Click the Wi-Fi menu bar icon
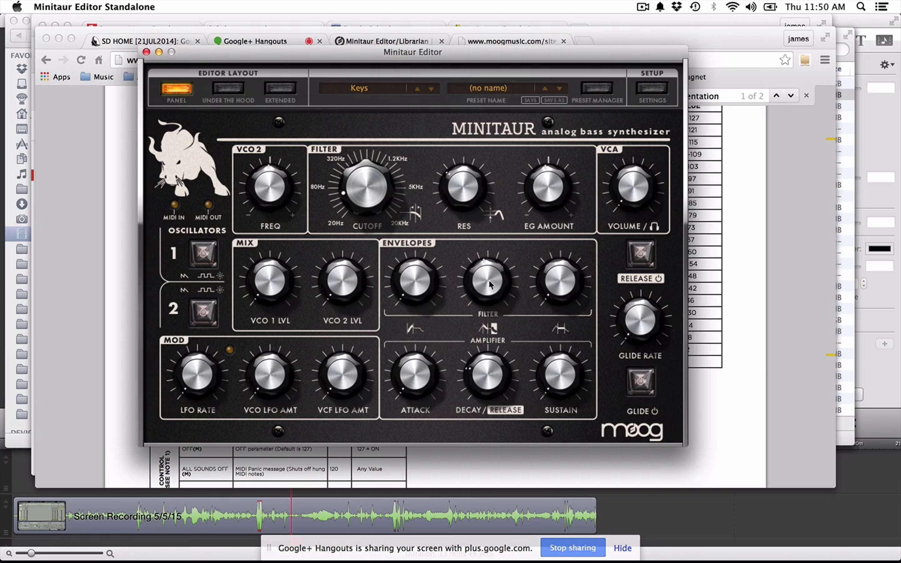 click(732, 7)
